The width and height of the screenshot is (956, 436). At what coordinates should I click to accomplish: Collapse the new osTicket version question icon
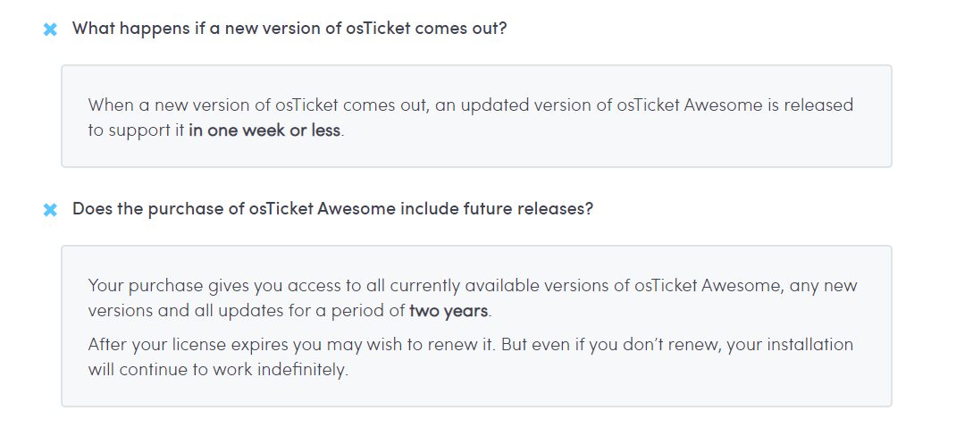tap(51, 29)
